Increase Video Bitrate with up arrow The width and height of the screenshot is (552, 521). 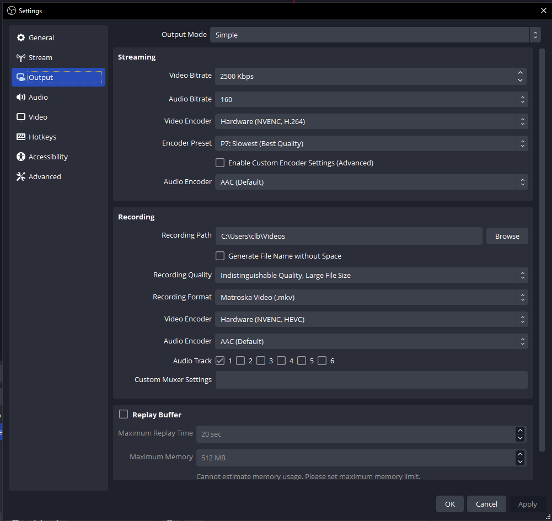tap(520, 73)
